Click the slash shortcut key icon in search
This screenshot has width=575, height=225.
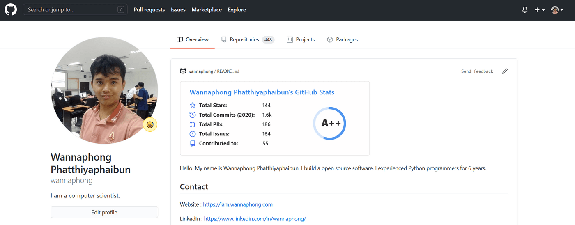pyautogui.click(x=121, y=9)
